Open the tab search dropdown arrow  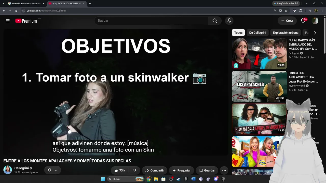pyautogui.click(x=3, y=4)
